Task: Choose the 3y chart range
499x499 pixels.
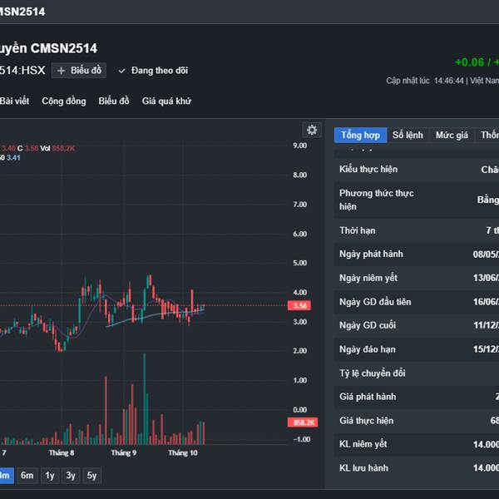Action: [x=72, y=475]
